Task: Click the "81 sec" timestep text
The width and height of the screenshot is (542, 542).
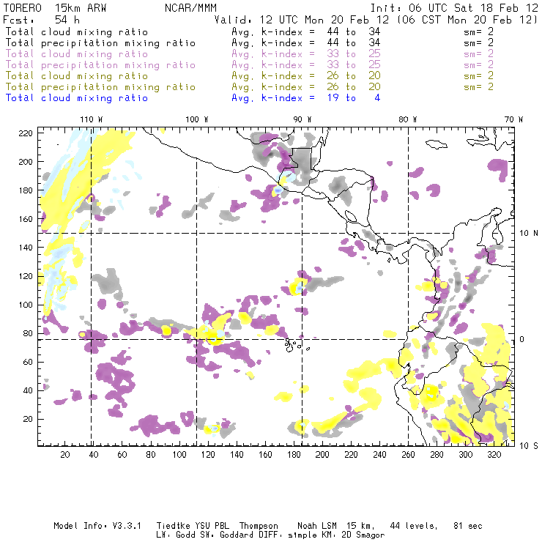Action: click(468, 526)
